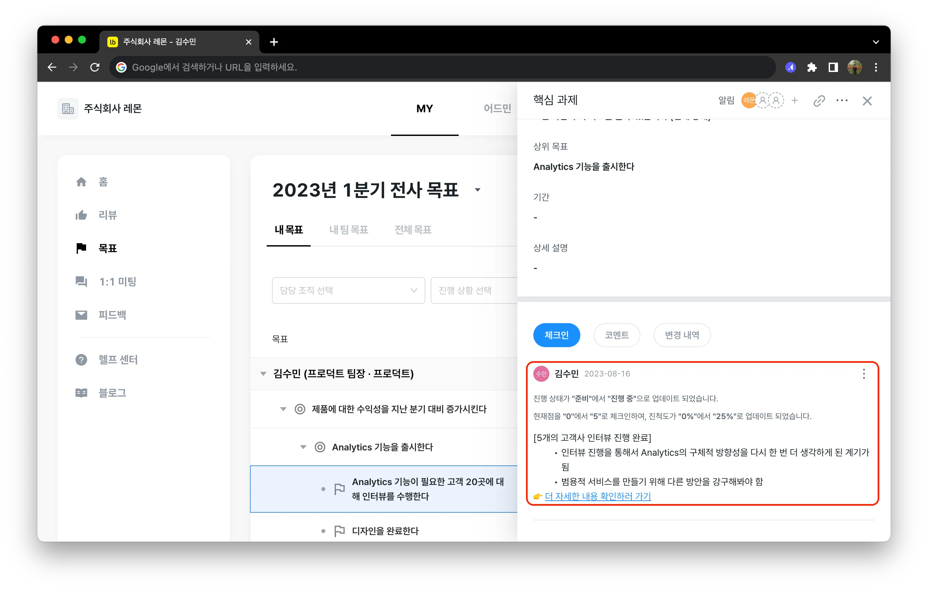Viewport: 928px width, 591px height.
Task: Toggle the browser side panel icon
Action: click(x=833, y=67)
